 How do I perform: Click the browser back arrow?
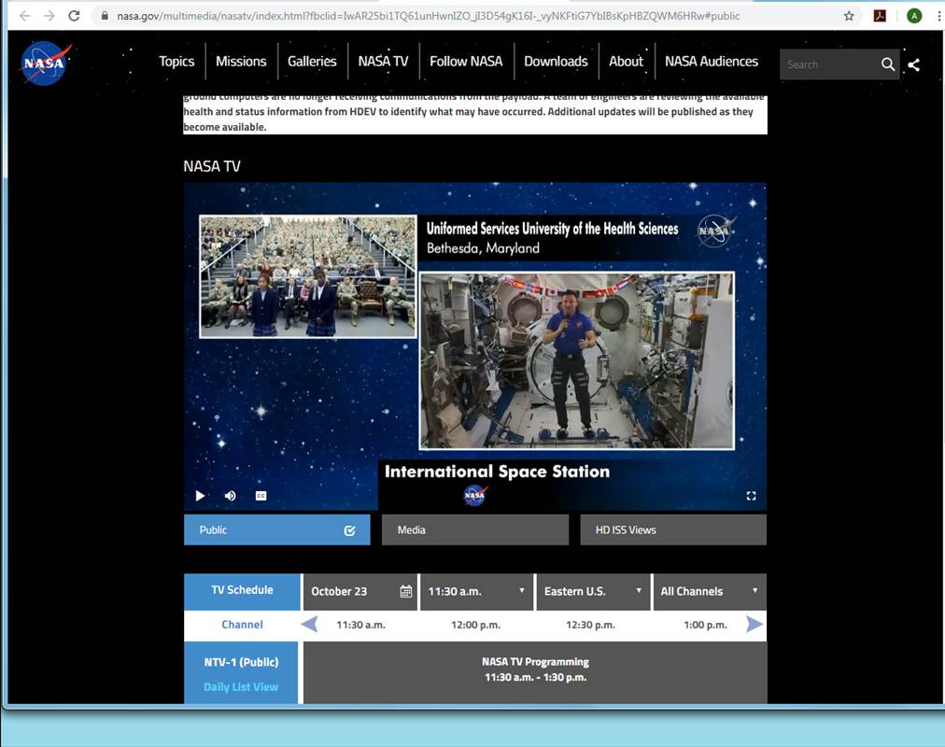[x=24, y=16]
